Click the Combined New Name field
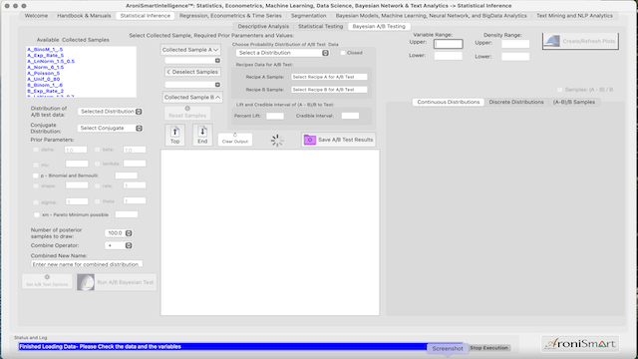The width and height of the screenshot is (638, 359). point(87,264)
